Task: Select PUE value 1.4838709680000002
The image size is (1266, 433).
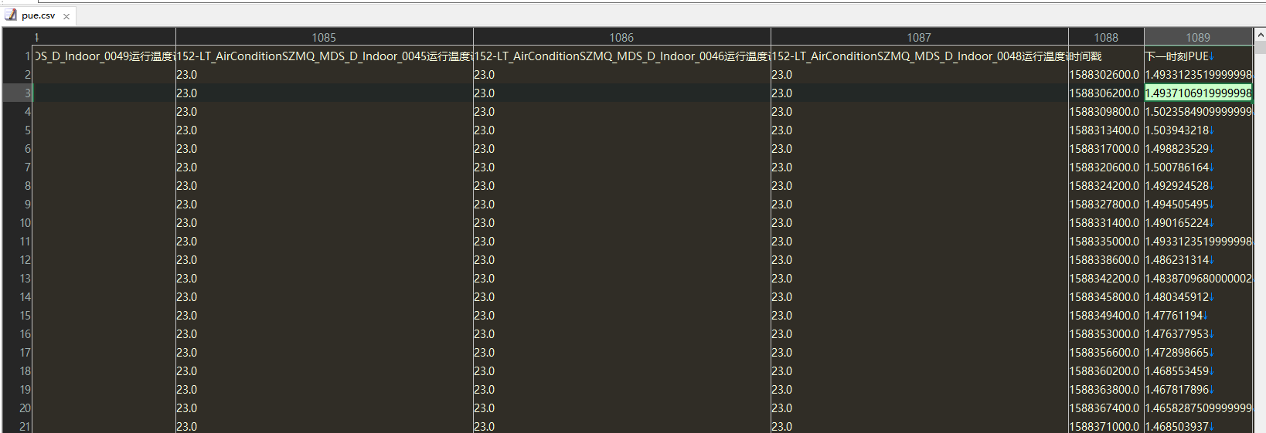Action: 1198,279
